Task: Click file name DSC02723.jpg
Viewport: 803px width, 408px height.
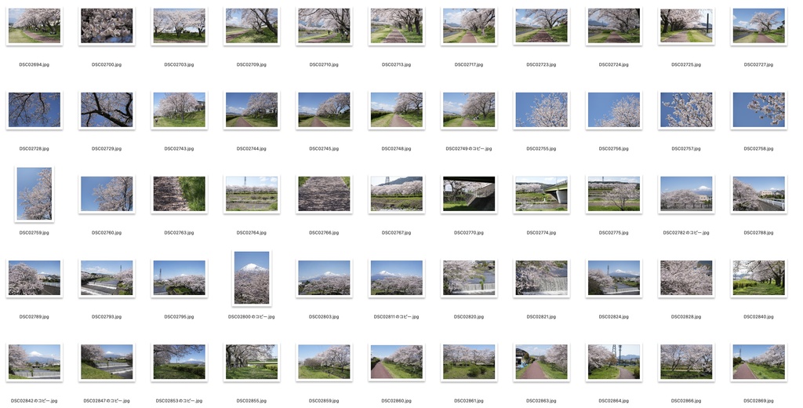Action: pyautogui.click(x=541, y=65)
